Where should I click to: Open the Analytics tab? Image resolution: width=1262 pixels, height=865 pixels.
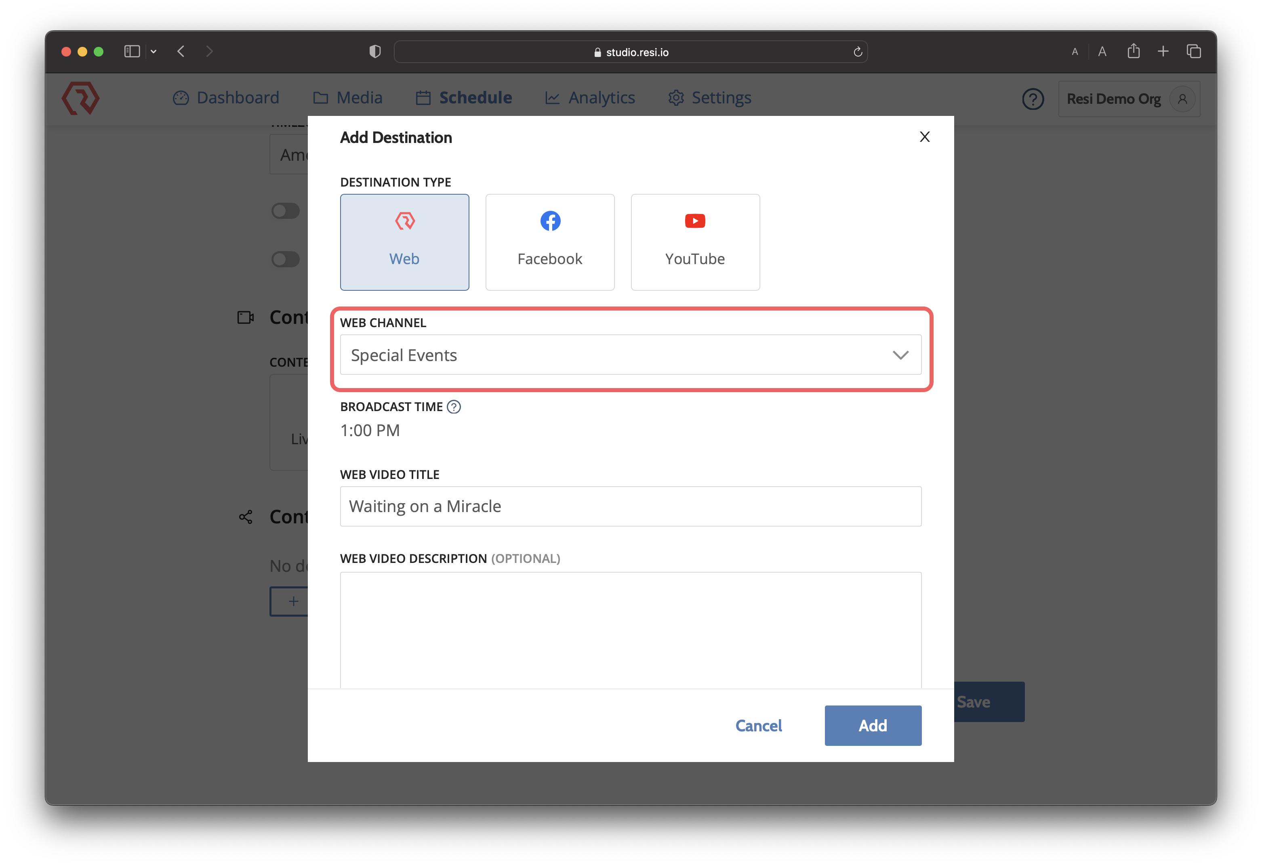590,98
